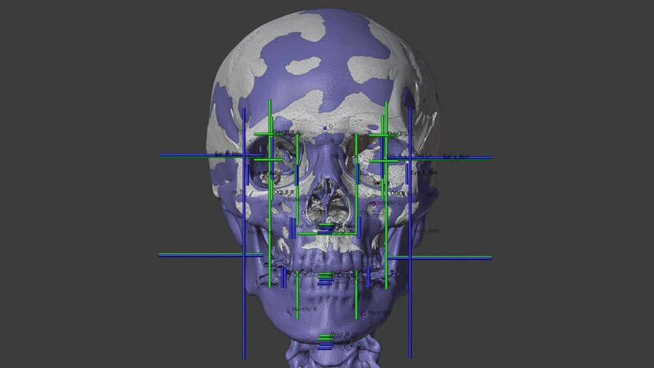Image resolution: width=654 pixels, height=368 pixels.
Task: Select the Mentfor R landmark point
Action: point(288,310)
